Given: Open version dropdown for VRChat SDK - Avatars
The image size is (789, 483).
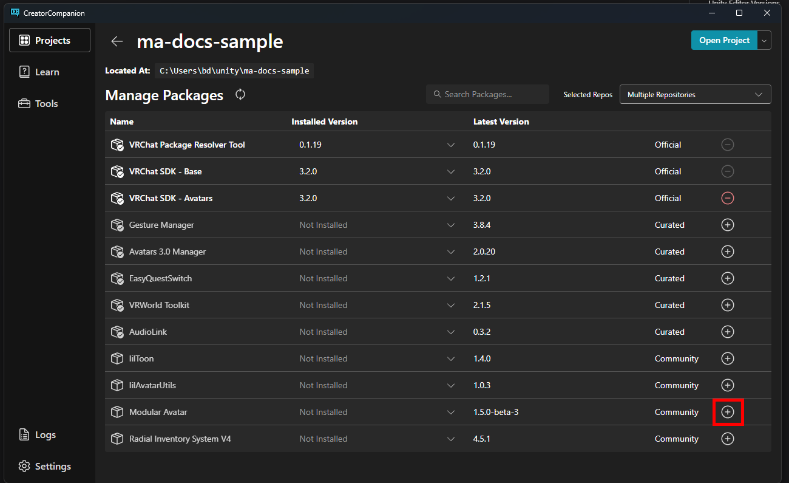Looking at the screenshot, I should point(450,198).
